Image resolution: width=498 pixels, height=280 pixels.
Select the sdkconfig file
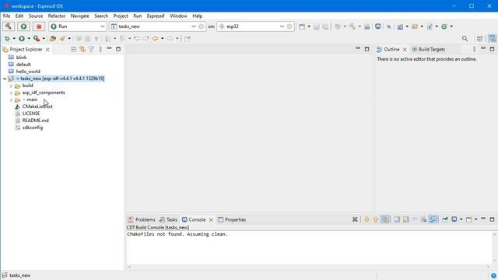click(x=33, y=128)
